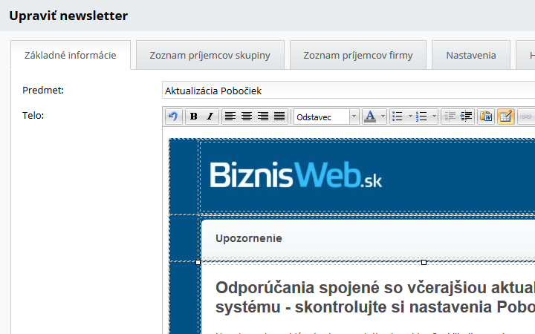
Task: Increase indent of paragraph
Action: pos(467,117)
